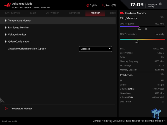Screen dimensions: 167x125
Task: Select Fan Speed Monitor label
Action: pos(18,27)
